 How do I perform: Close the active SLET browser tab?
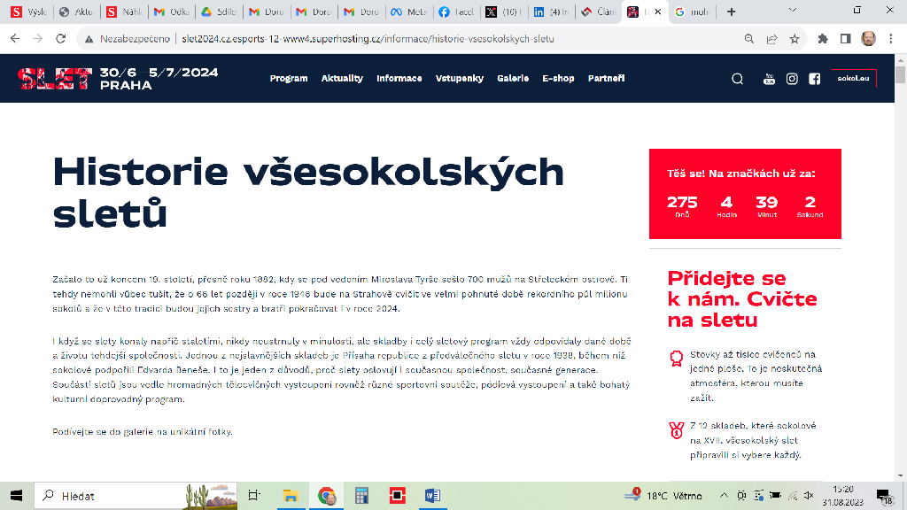pos(658,12)
